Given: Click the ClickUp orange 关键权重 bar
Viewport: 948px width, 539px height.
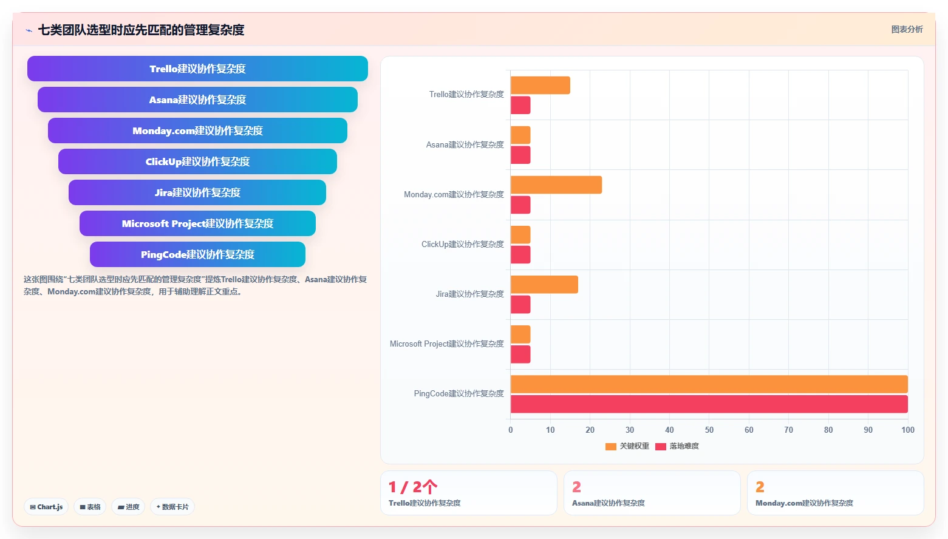Looking at the screenshot, I should coord(520,235).
